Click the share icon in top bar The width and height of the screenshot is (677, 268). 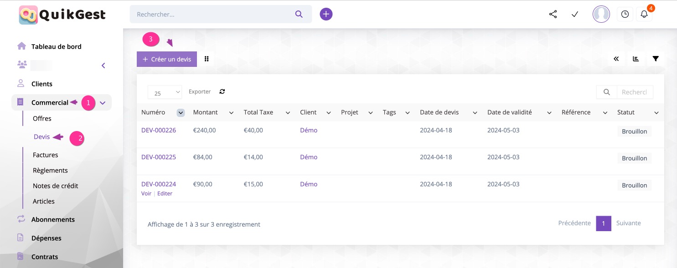click(x=553, y=14)
